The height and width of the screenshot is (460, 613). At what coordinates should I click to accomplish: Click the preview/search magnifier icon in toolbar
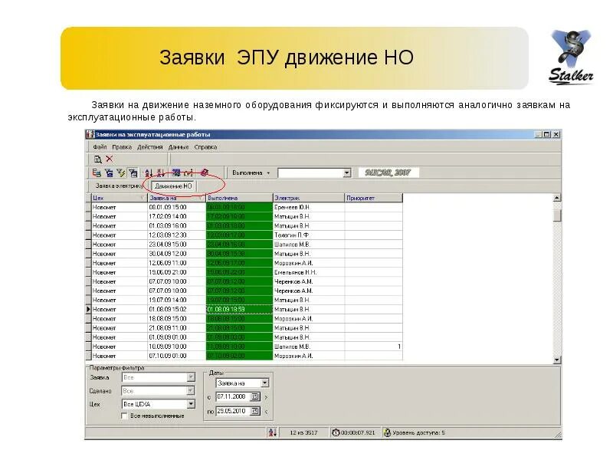pyautogui.click(x=99, y=158)
